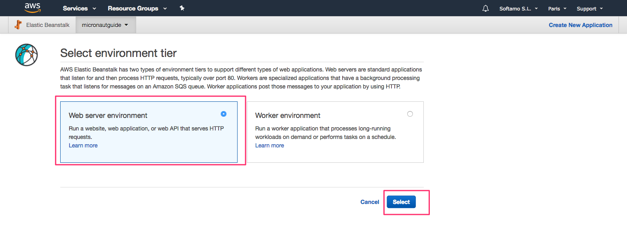The width and height of the screenshot is (627, 227).
Task: Select the Worker environment radio button
Action: [410, 114]
